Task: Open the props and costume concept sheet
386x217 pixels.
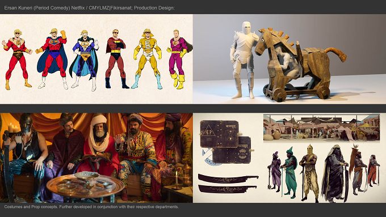Action: pyautogui.click(x=289, y=158)
